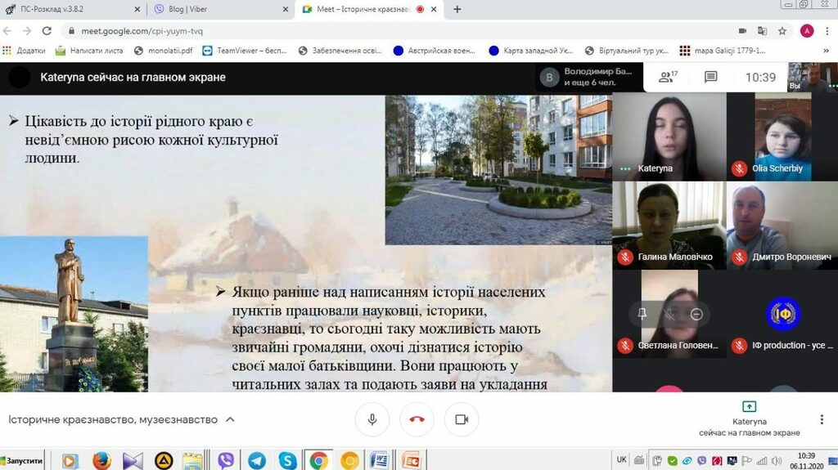Open the monolatii.pdf bookmark

[164, 50]
